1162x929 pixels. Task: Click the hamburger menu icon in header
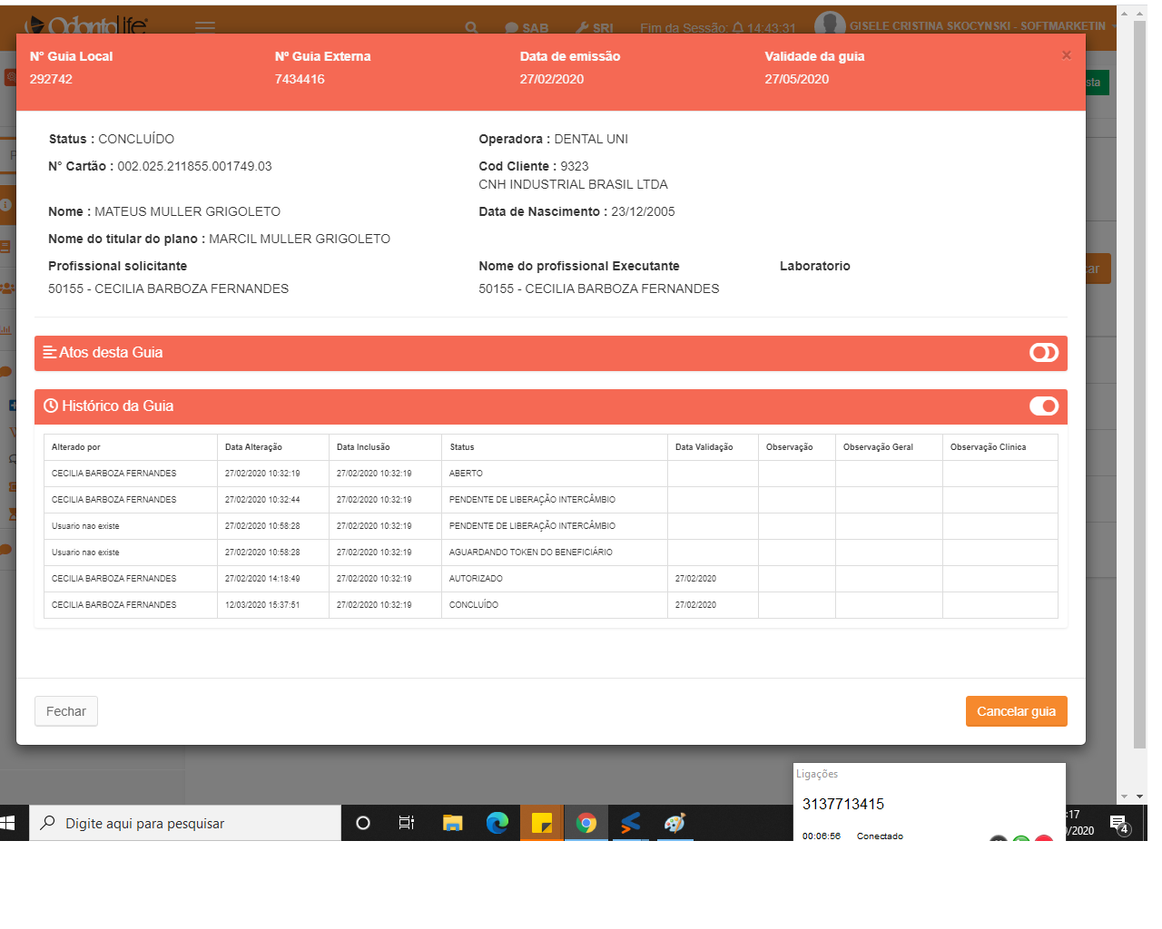[205, 27]
